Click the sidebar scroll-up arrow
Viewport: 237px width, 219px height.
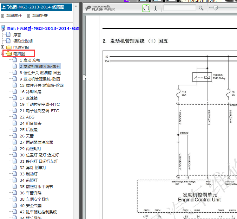[76, 6]
